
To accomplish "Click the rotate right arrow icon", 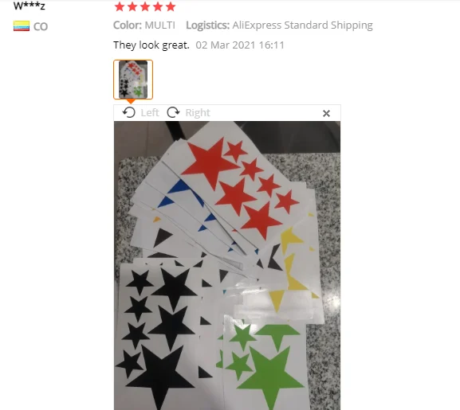I will click(x=173, y=112).
